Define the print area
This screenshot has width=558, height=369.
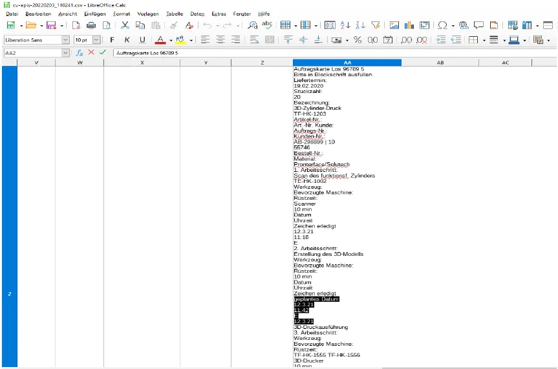coord(513,25)
